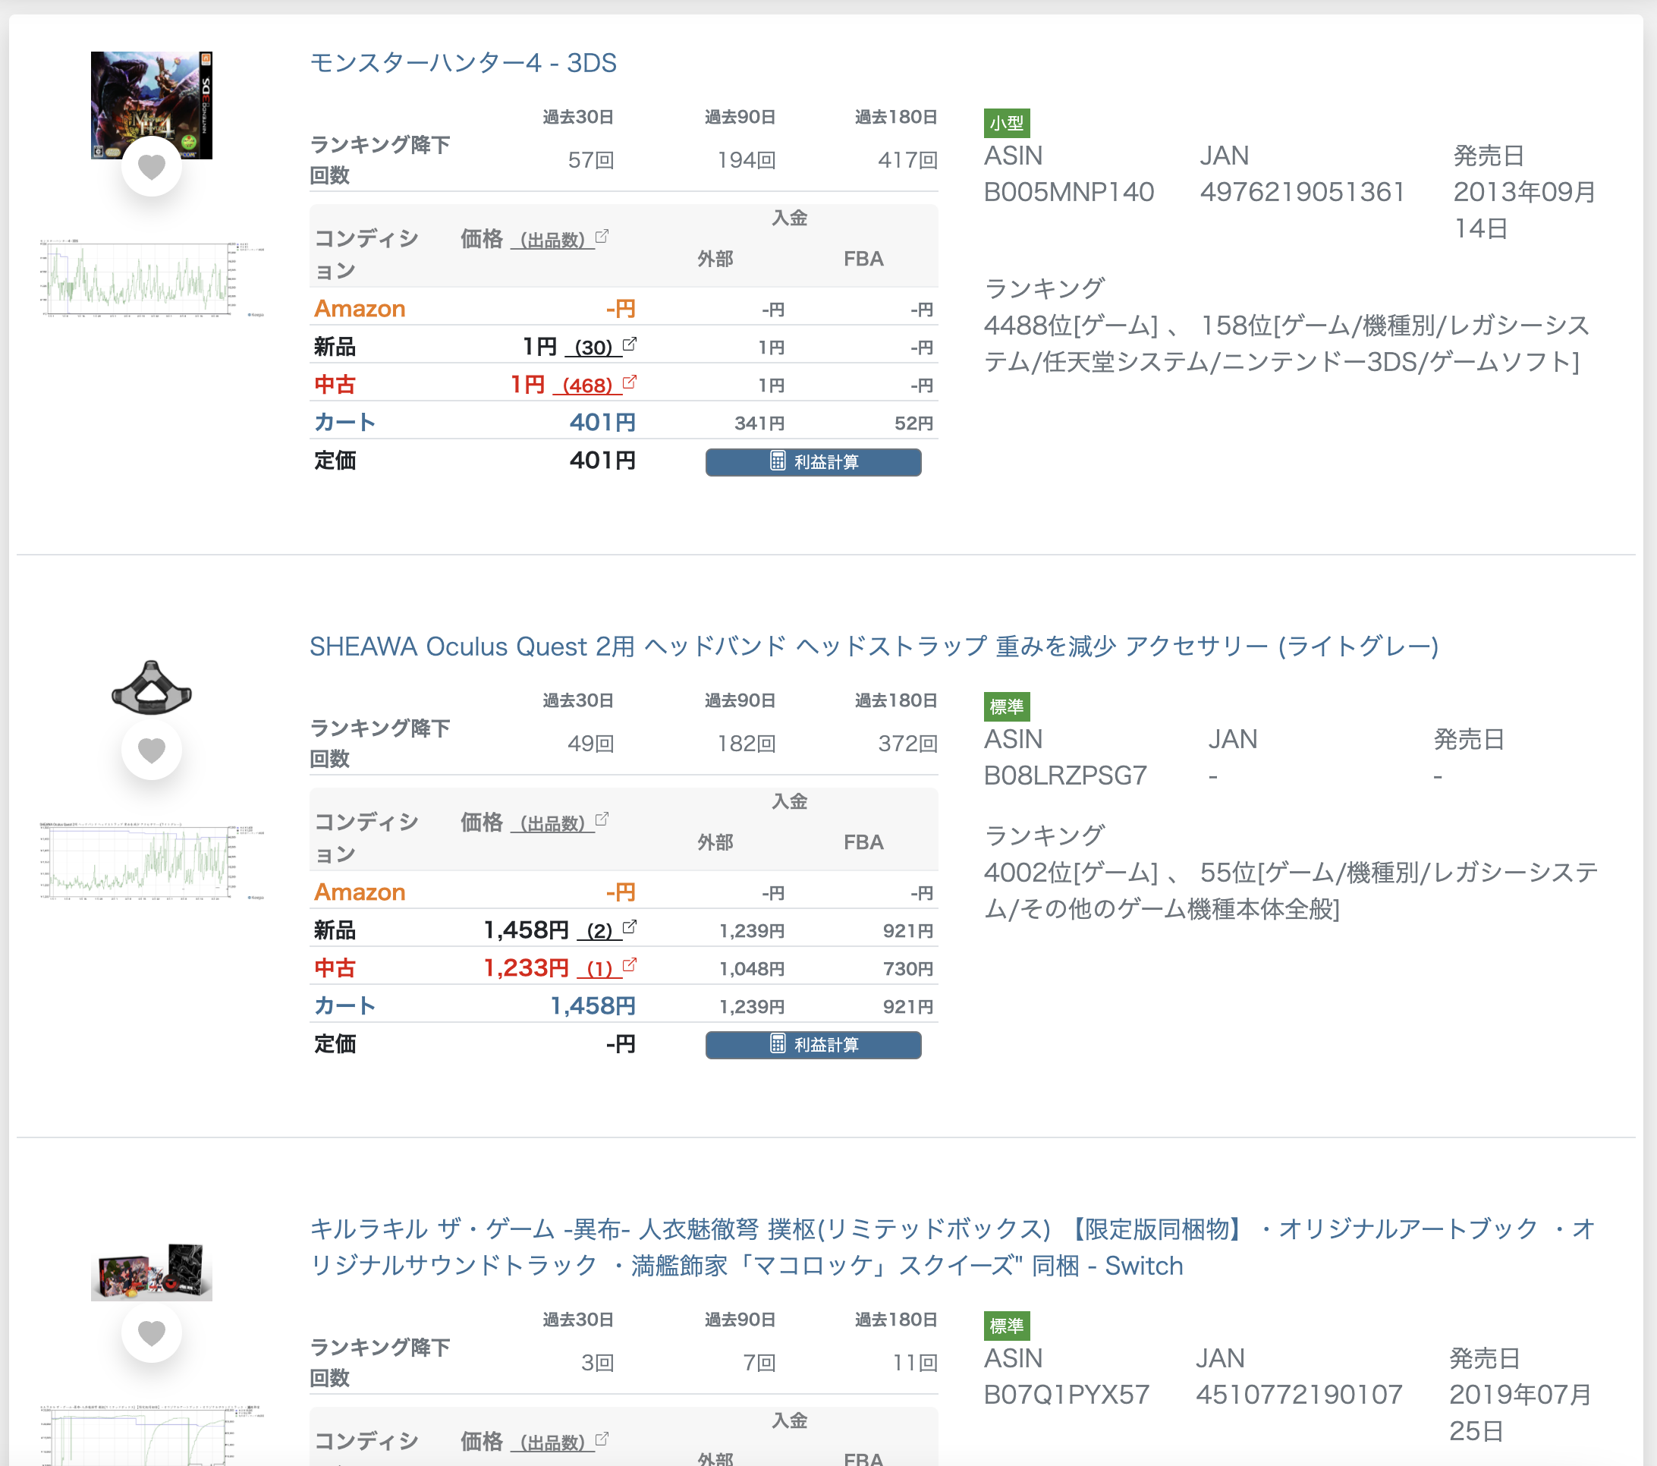Open (468) used offers count link
This screenshot has height=1466, width=1657.
(x=587, y=385)
